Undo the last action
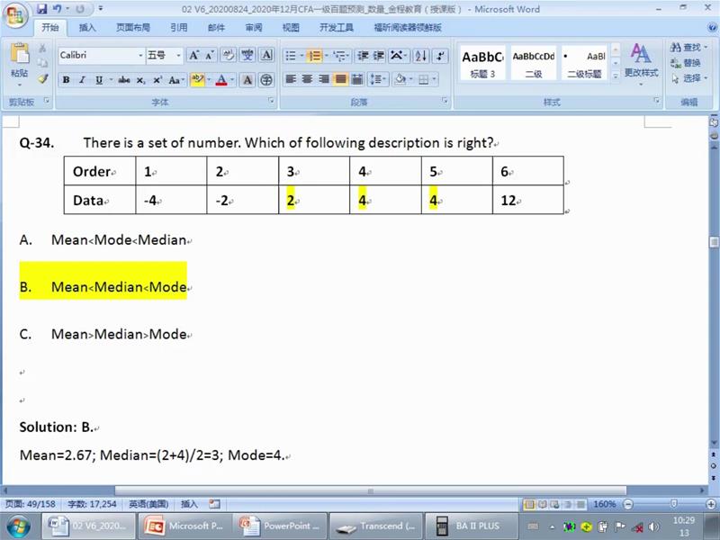 (58, 9)
